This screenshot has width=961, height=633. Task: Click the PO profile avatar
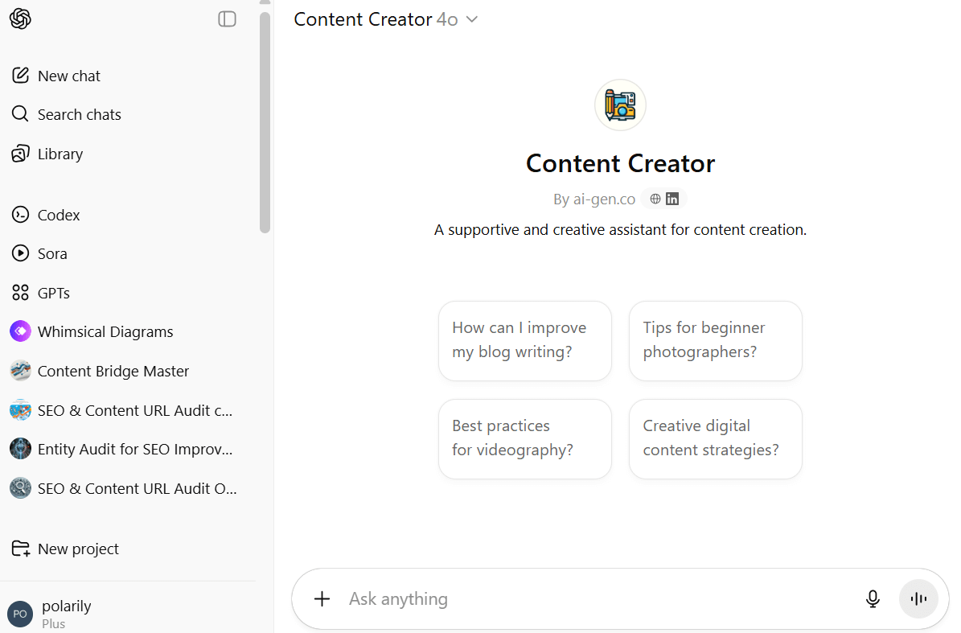coord(20,614)
